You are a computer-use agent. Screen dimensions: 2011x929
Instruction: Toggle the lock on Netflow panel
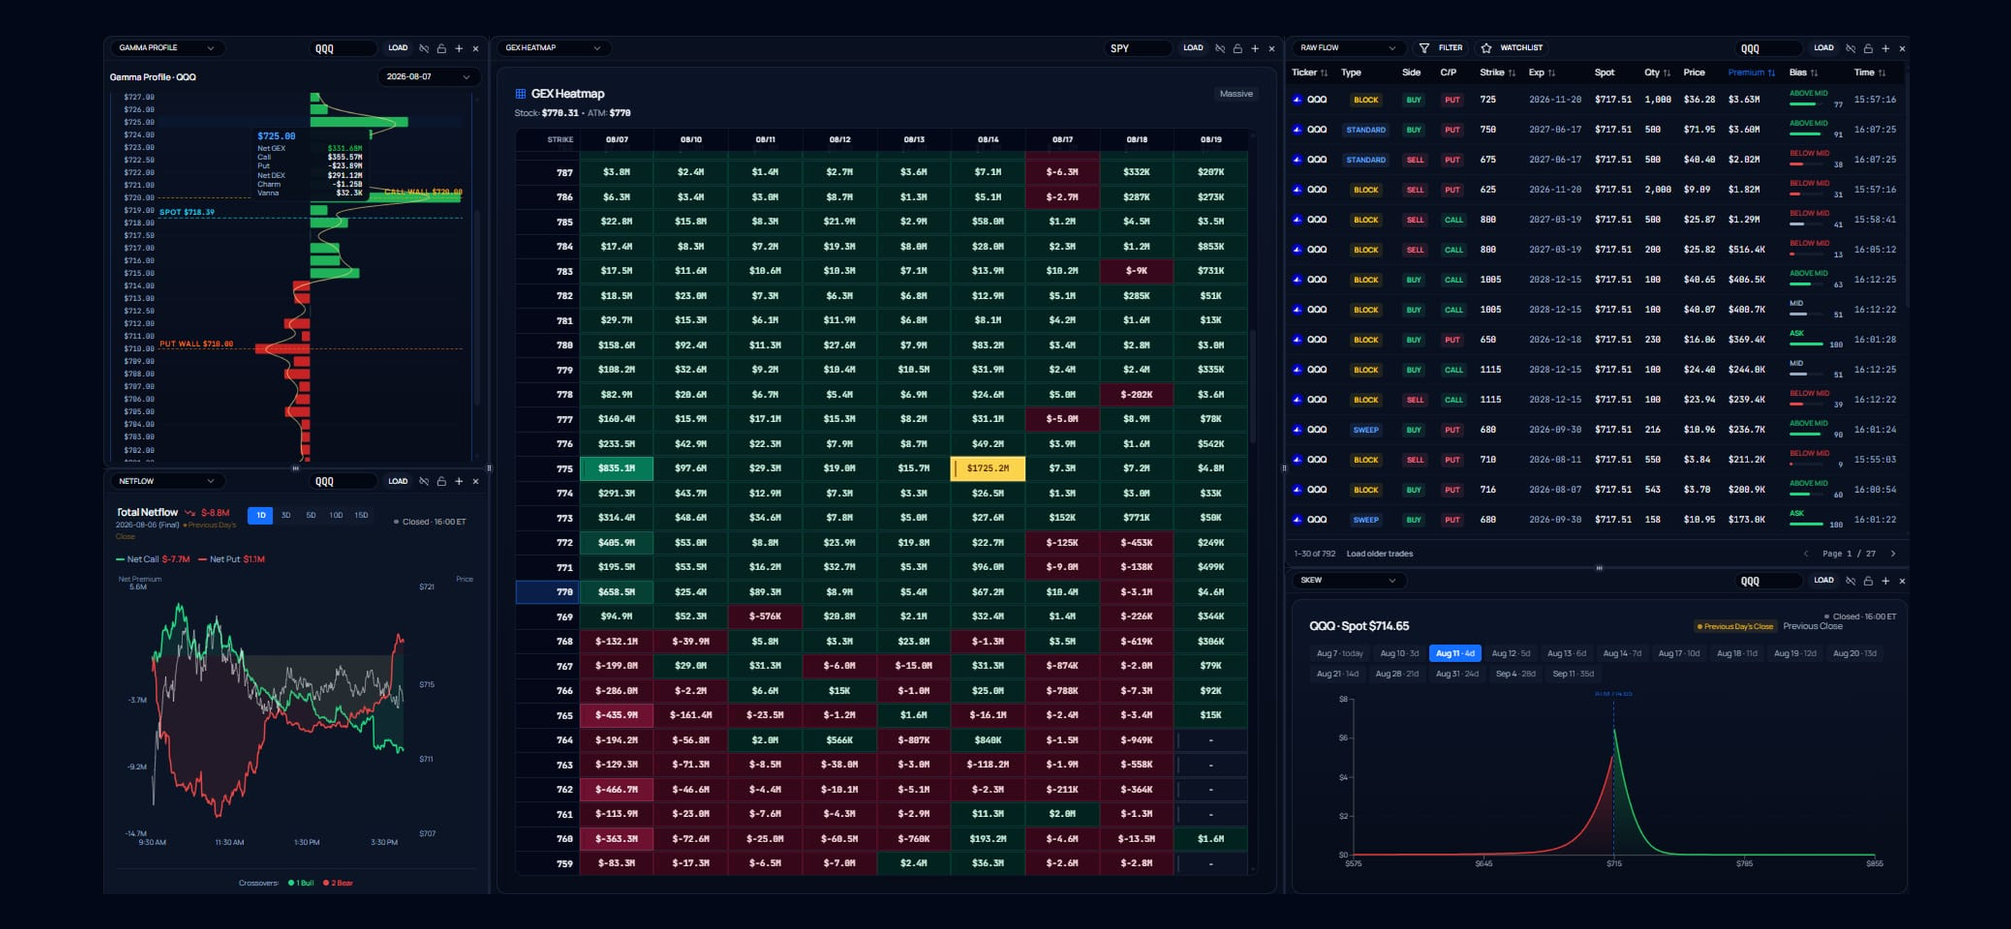tap(441, 481)
